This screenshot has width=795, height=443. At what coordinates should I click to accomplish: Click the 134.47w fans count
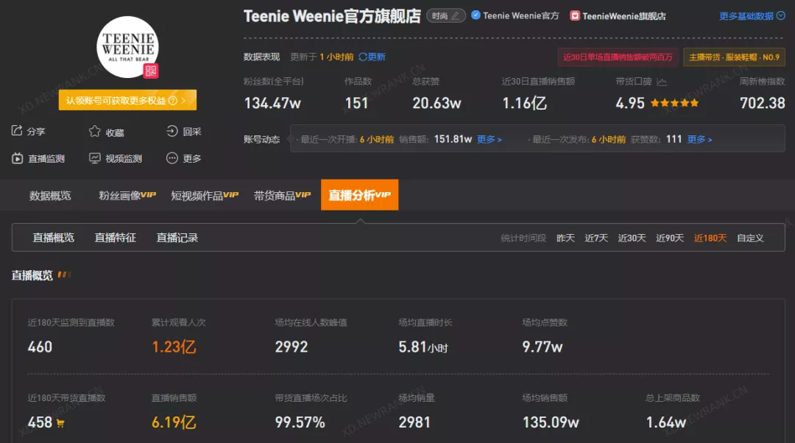coord(272,104)
